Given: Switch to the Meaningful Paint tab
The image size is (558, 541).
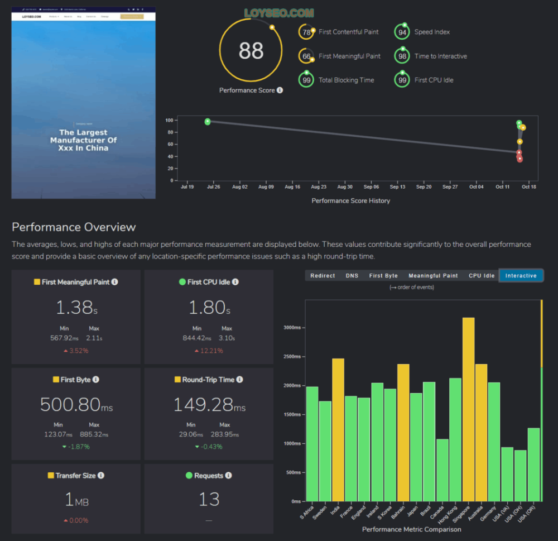Looking at the screenshot, I should [433, 275].
